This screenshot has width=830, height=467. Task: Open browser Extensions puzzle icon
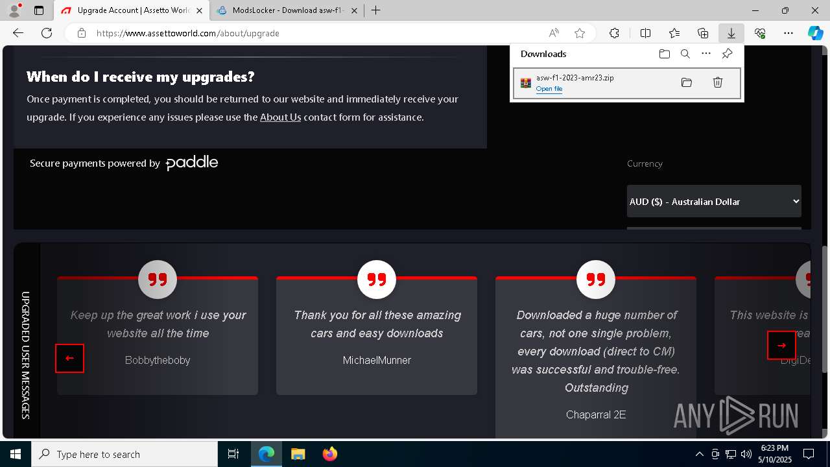(614, 33)
